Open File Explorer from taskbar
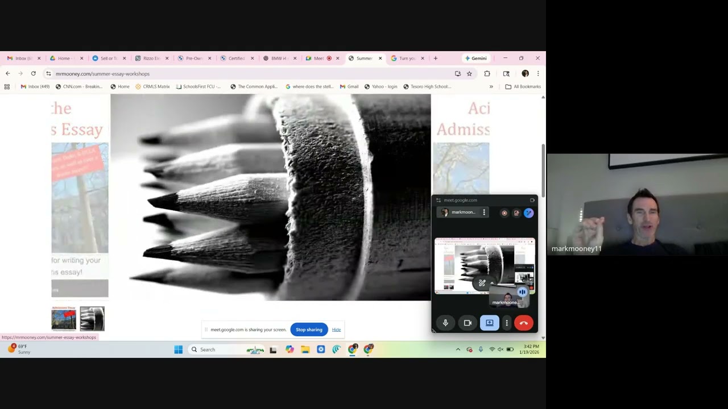The height and width of the screenshot is (409, 728). [305, 349]
